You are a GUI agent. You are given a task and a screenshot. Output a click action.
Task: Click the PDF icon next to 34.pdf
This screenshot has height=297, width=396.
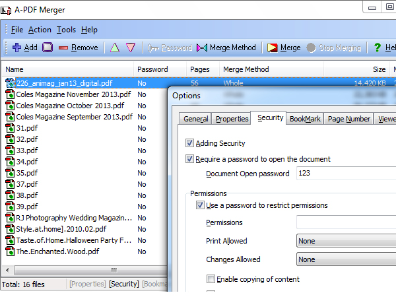10,162
